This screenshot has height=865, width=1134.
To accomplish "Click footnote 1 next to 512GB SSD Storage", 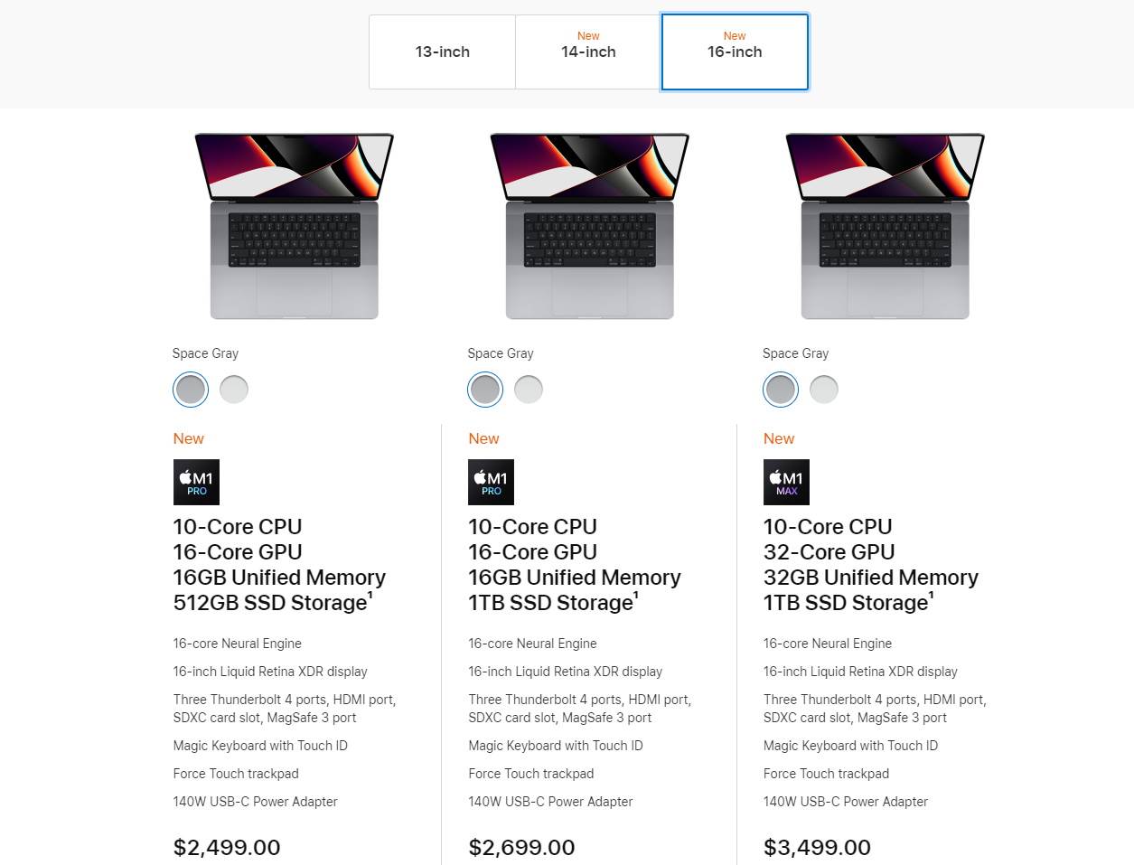I will (370, 597).
